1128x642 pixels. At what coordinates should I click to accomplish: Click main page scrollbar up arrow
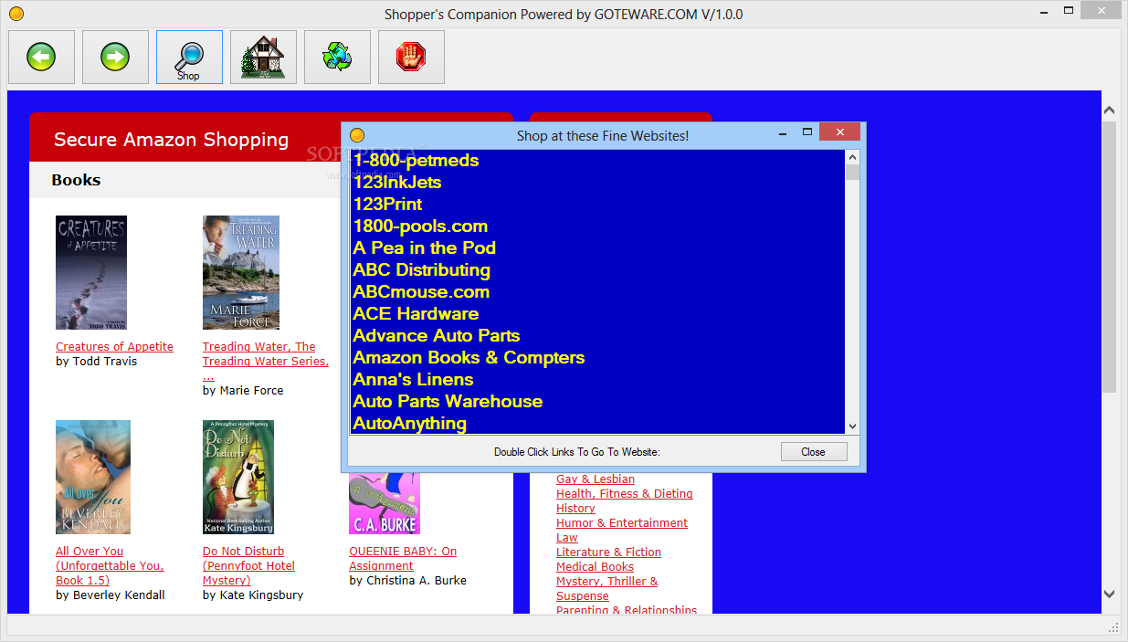pos(1110,111)
